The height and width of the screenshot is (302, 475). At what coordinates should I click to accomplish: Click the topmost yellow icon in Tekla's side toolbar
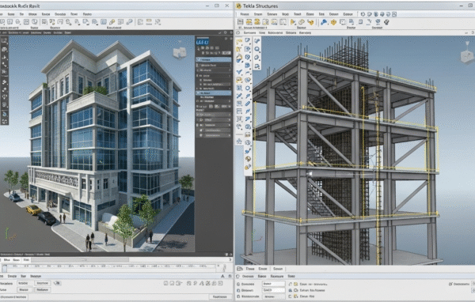pos(239,41)
